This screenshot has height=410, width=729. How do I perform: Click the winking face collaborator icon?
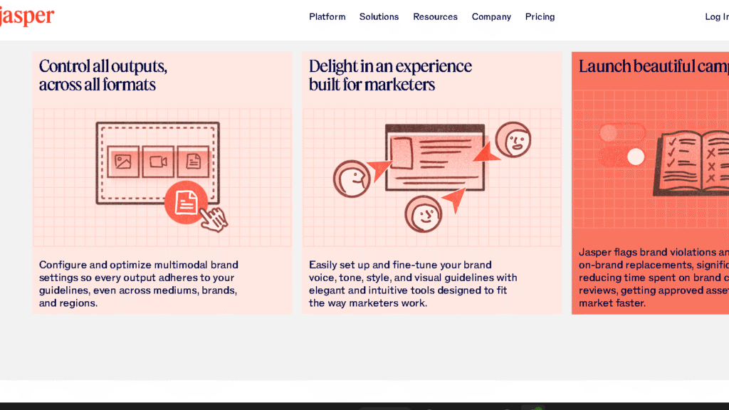(352, 179)
